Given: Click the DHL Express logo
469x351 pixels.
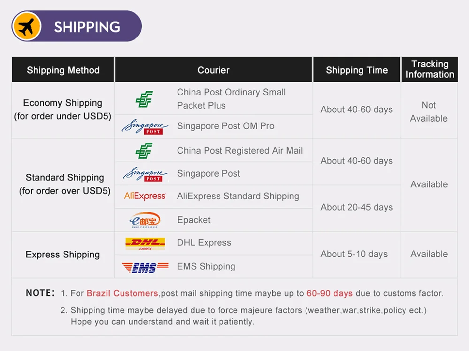Looking at the screenshot, I should pyautogui.click(x=145, y=243).
